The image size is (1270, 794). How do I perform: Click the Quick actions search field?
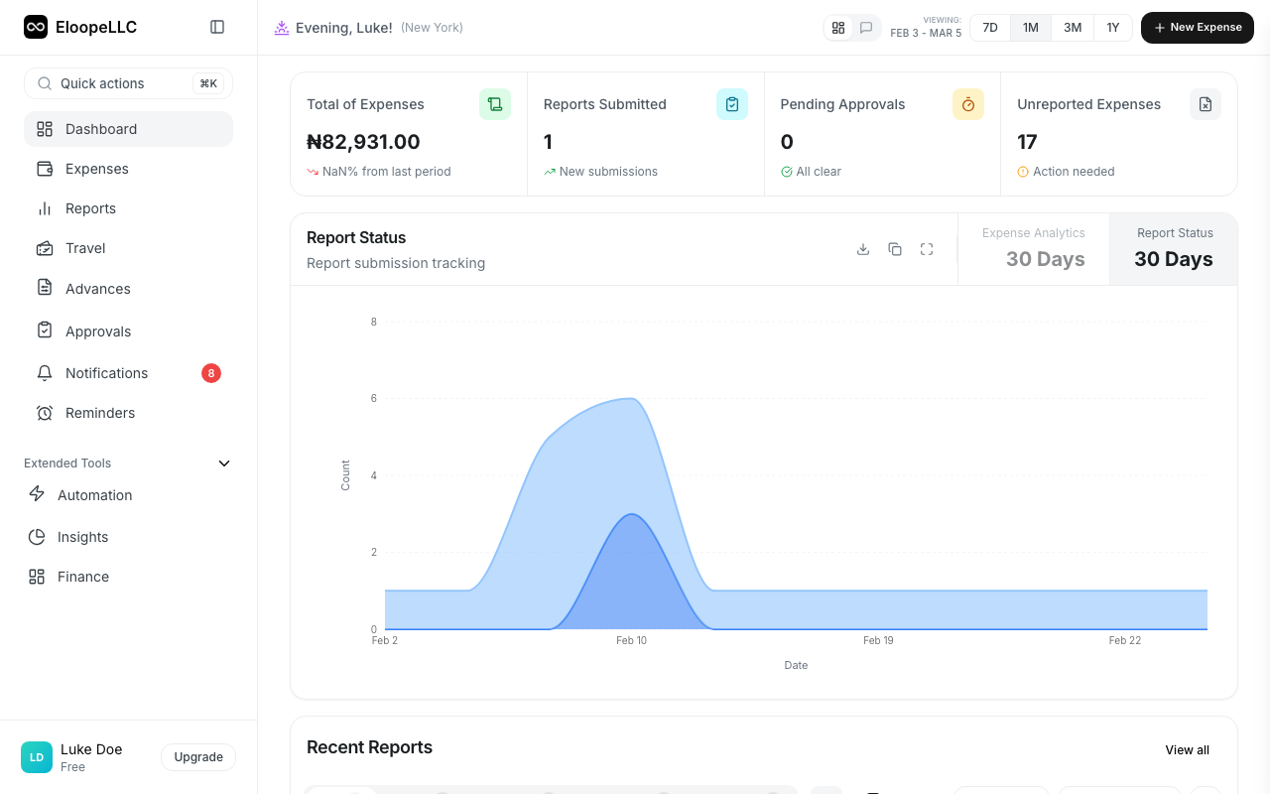point(128,83)
